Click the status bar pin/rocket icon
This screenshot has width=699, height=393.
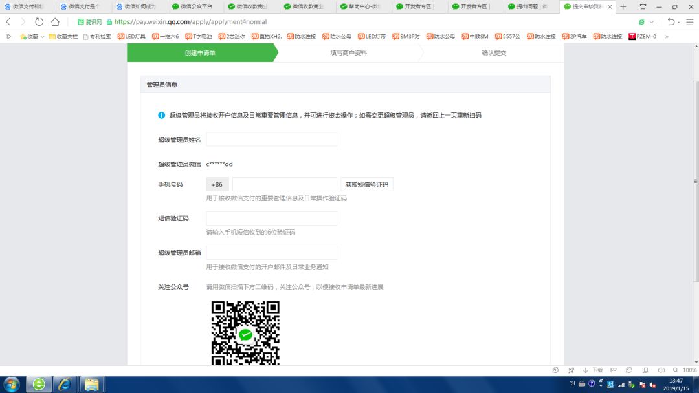[x=571, y=370]
